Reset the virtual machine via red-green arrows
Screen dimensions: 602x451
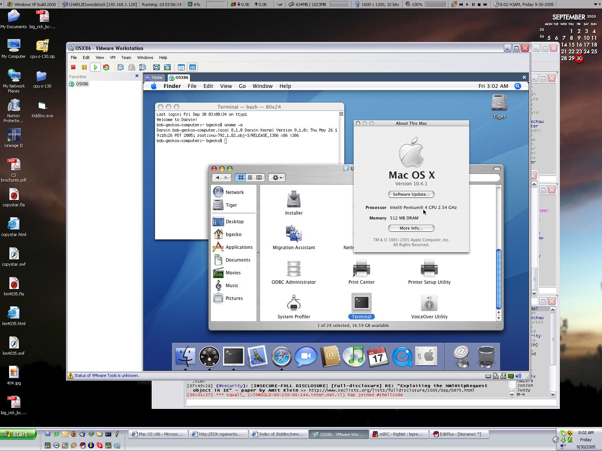coord(106,67)
